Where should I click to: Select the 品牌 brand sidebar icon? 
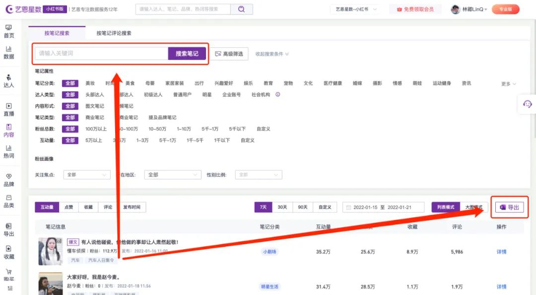click(x=8, y=180)
